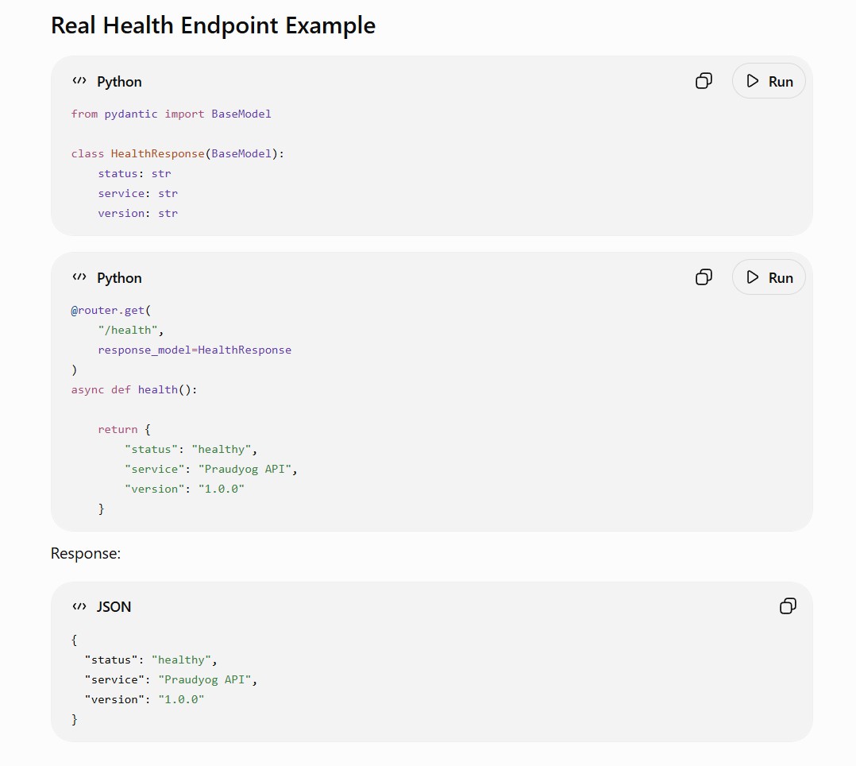Viewport: 856px width, 766px height.
Task: Copy the JSON response block
Action: 788,606
